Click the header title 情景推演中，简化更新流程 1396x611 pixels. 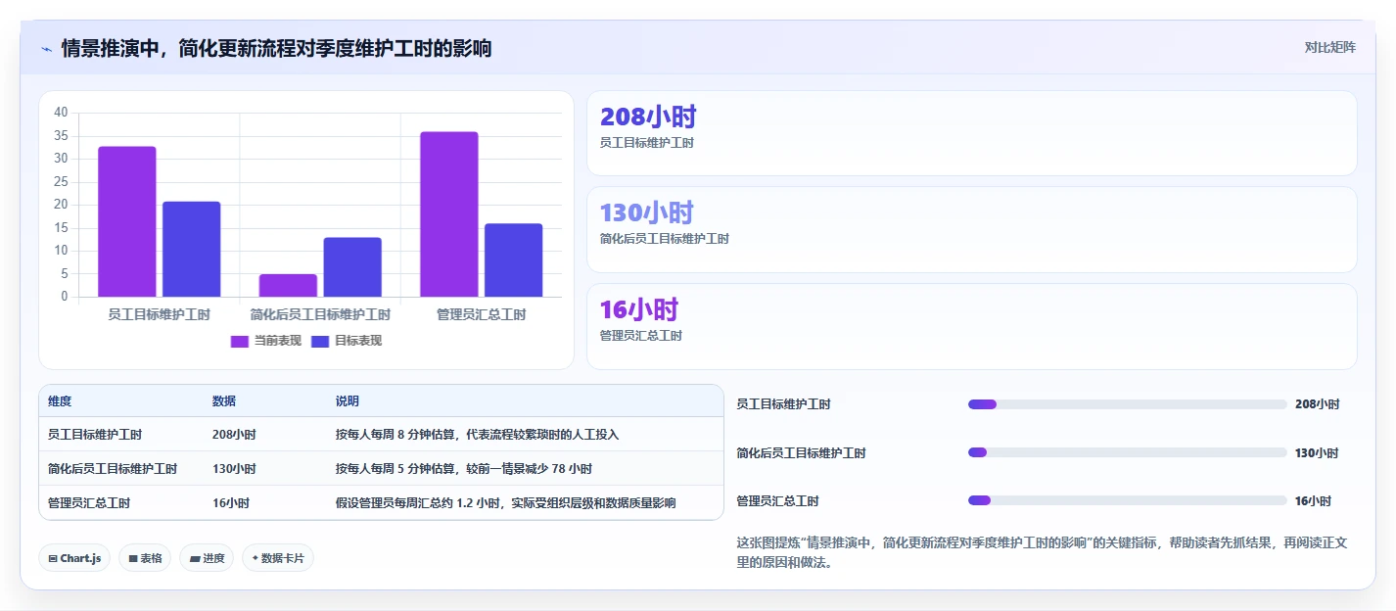(277, 48)
